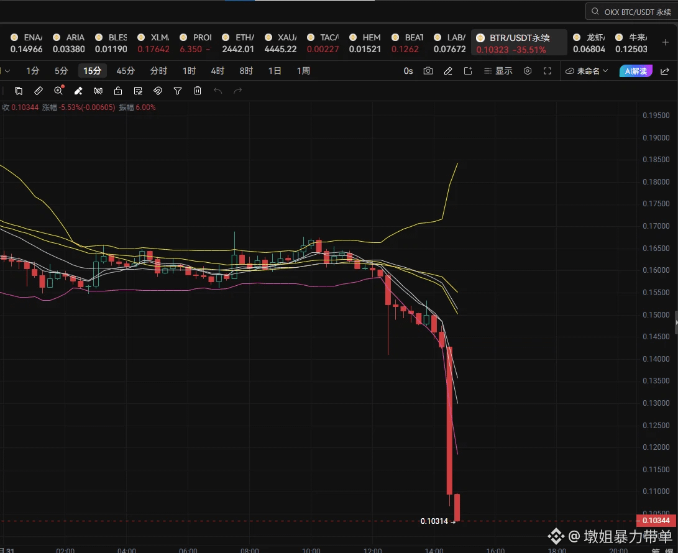Open chart settings hexagon icon

(x=528, y=71)
